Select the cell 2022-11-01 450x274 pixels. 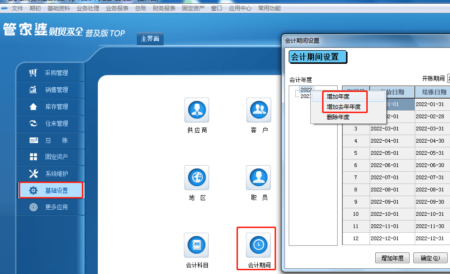pos(392,226)
